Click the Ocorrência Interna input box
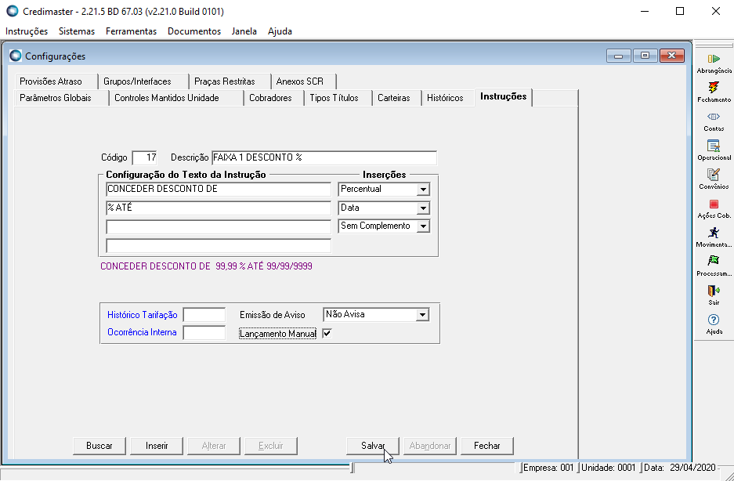Viewport: 734px width, 481px height. pos(204,332)
